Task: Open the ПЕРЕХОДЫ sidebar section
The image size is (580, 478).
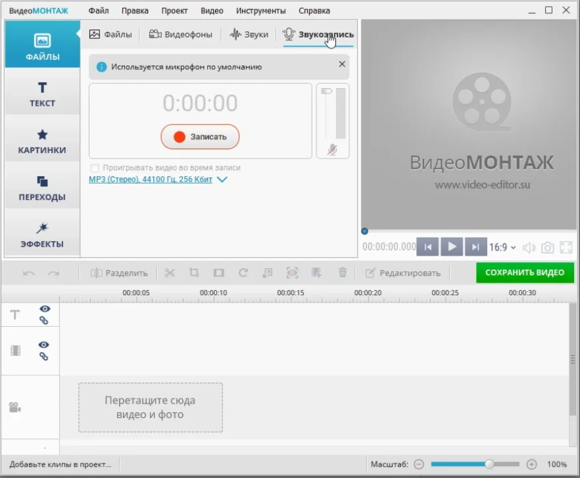Action: pyautogui.click(x=42, y=188)
